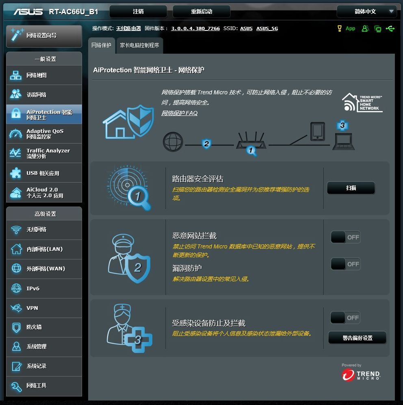Switch to the 网络保护 tab

102,46
